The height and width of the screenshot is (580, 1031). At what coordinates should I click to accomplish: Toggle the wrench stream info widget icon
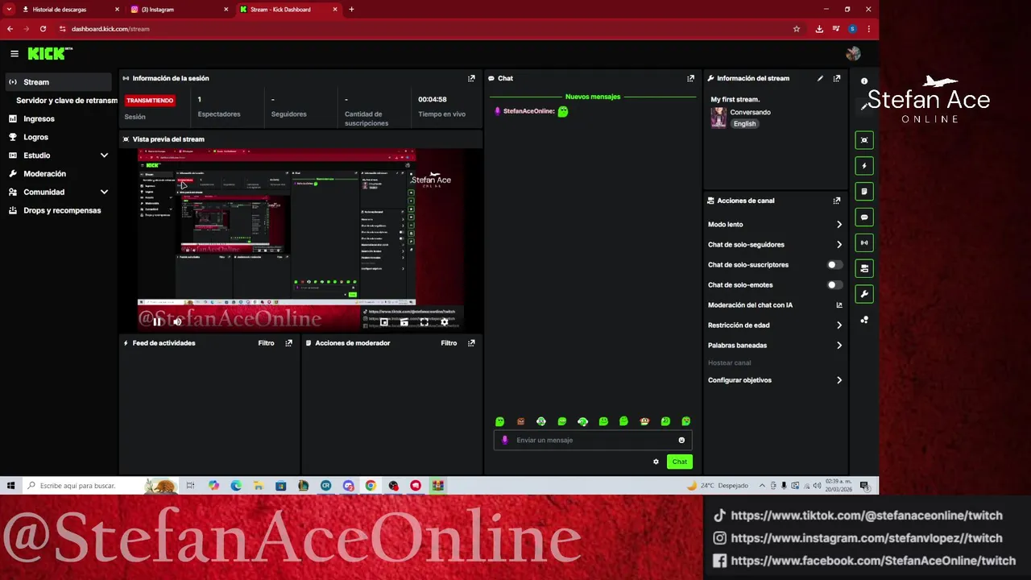pyautogui.click(x=864, y=294)
